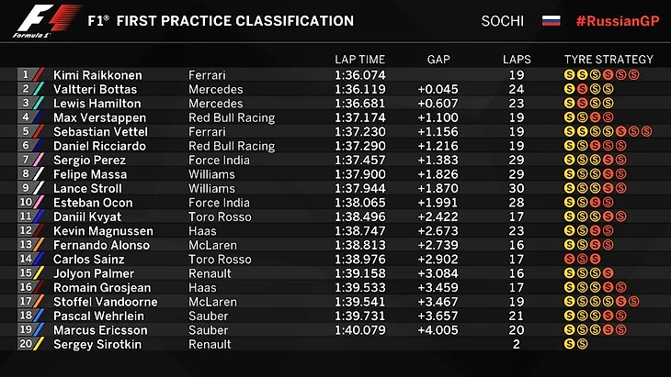The height and width of the screenshot is (377, 671).
Task: Click the Mercedes team name in Bottas's row
Action: pos(216,90)
